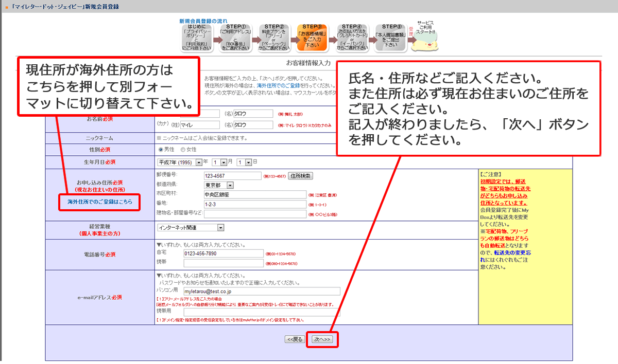Click the パソコン用 email address field

(x=262, y=292)
